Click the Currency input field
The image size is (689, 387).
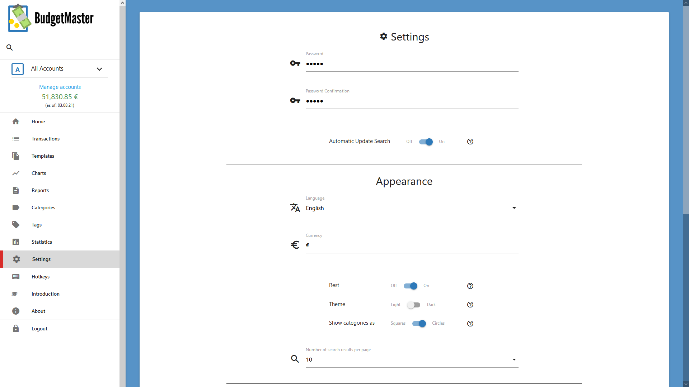412,246
